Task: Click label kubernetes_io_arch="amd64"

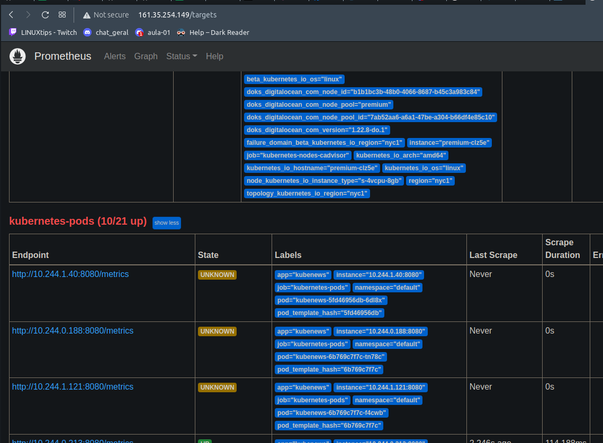Action: (x=401, y=155)
